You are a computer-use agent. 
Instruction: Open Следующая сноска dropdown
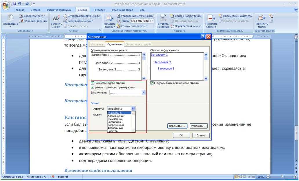[78, 21]
